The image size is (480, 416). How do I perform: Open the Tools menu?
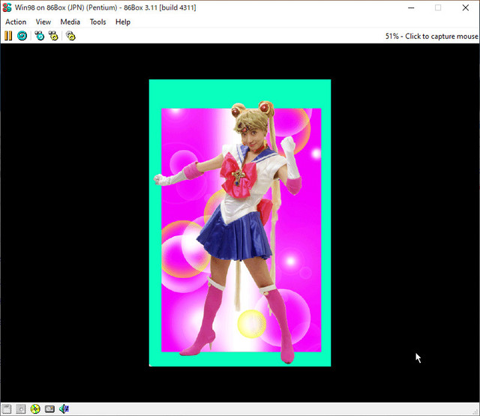click(97, 22)
